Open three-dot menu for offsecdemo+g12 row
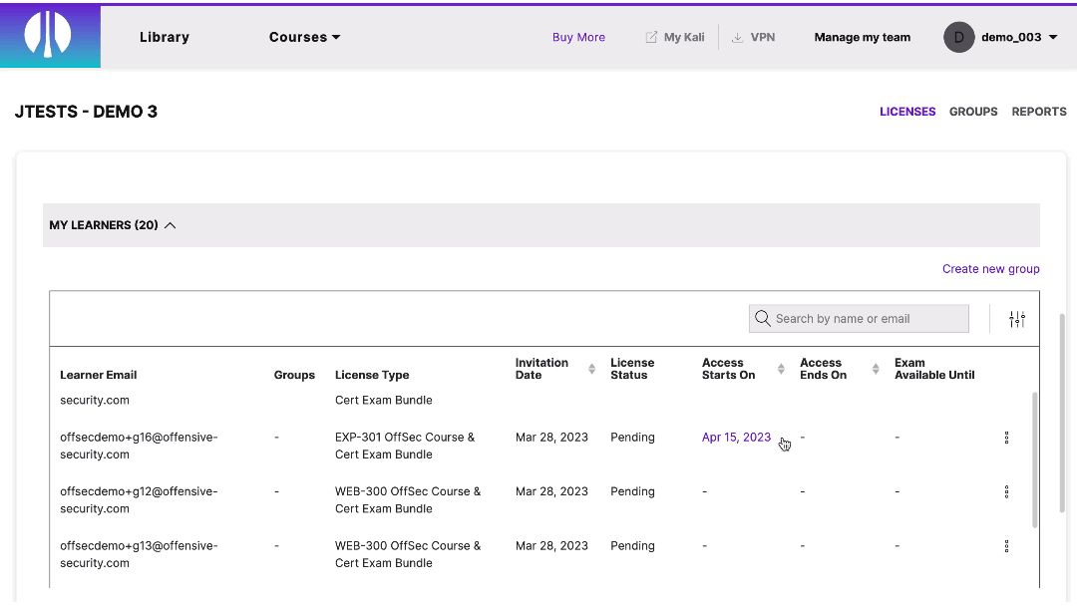 [x=1006, y=491]
